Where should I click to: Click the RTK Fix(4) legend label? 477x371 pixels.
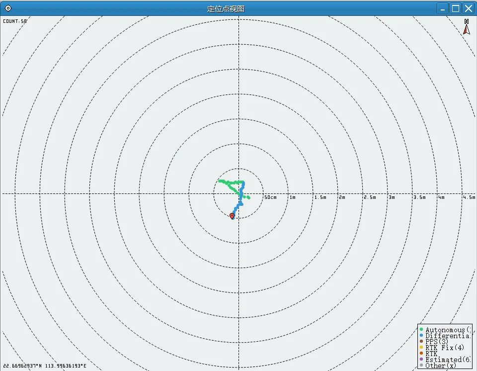(445, 348)
